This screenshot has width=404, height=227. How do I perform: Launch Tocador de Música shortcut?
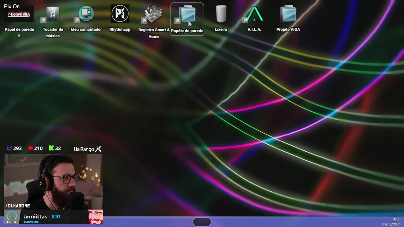click(x=53, y=21)
